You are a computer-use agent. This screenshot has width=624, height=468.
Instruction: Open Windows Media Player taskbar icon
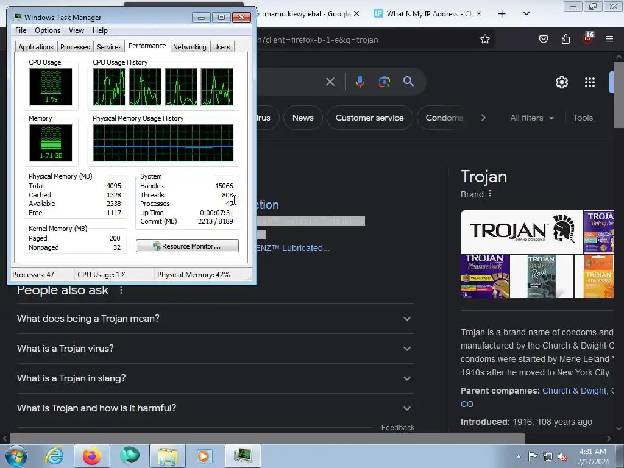[x=205, y=456]
